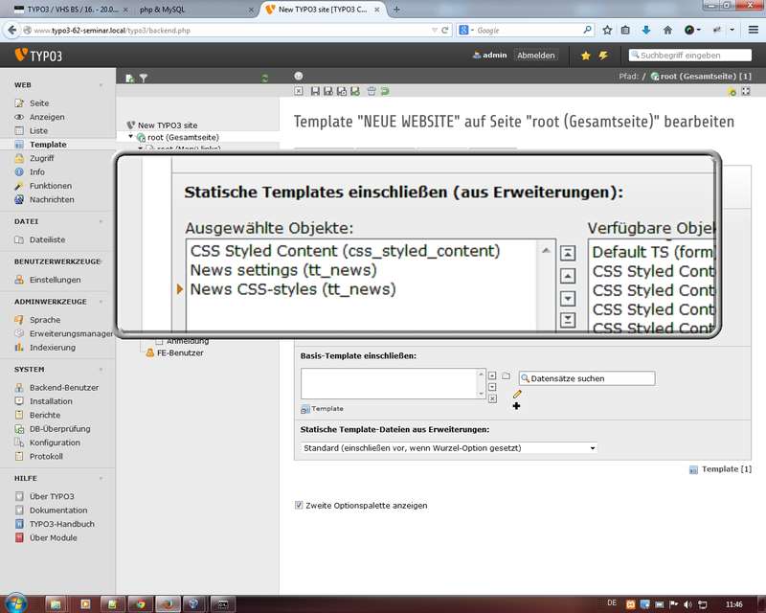Open the Installation module
This screenshot has width=766, height=613.
(51, 401)
